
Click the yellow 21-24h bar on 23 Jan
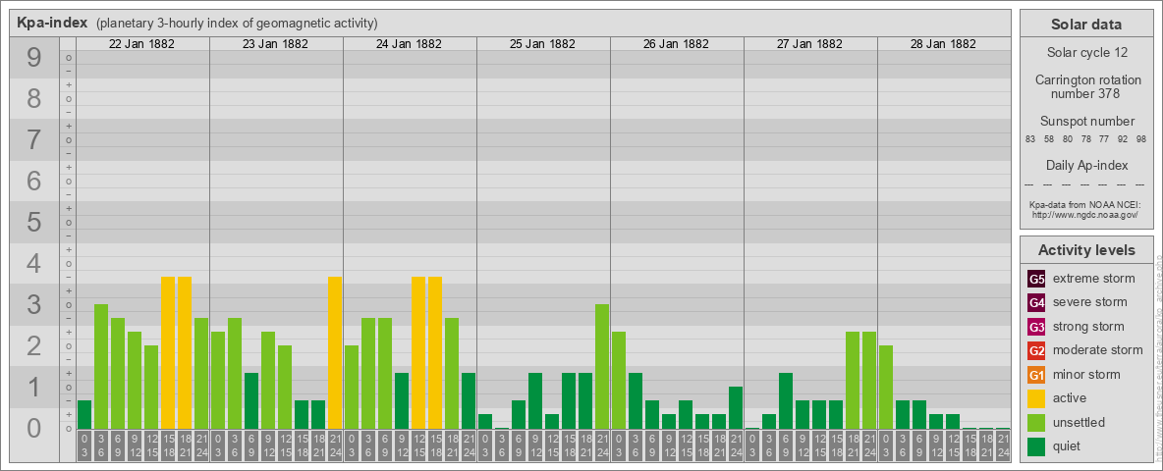(335, 353)
